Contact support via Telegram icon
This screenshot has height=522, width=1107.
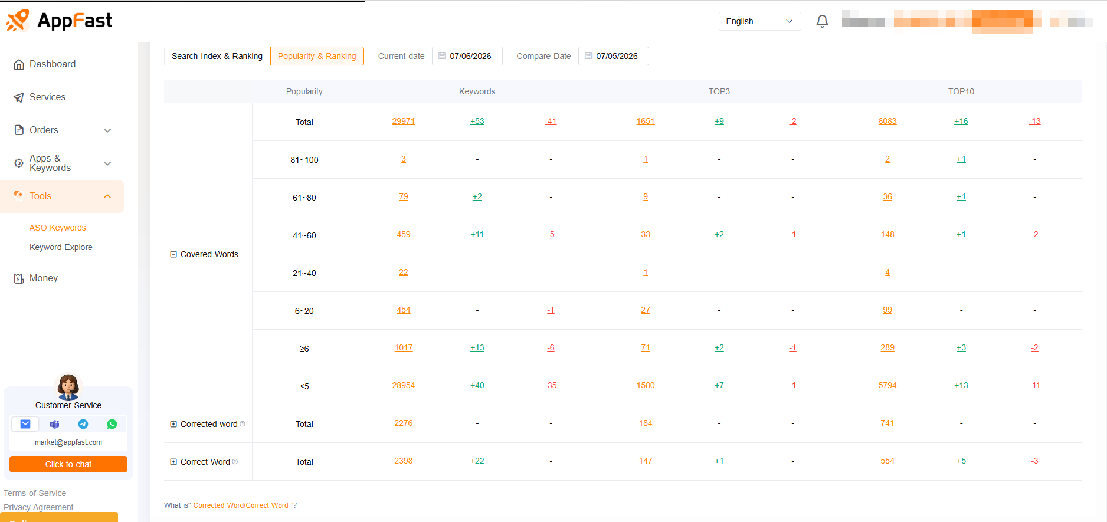83,424
